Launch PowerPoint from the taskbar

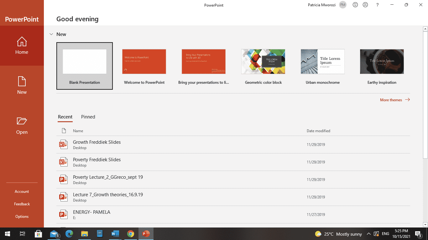(x=145, y=234)
